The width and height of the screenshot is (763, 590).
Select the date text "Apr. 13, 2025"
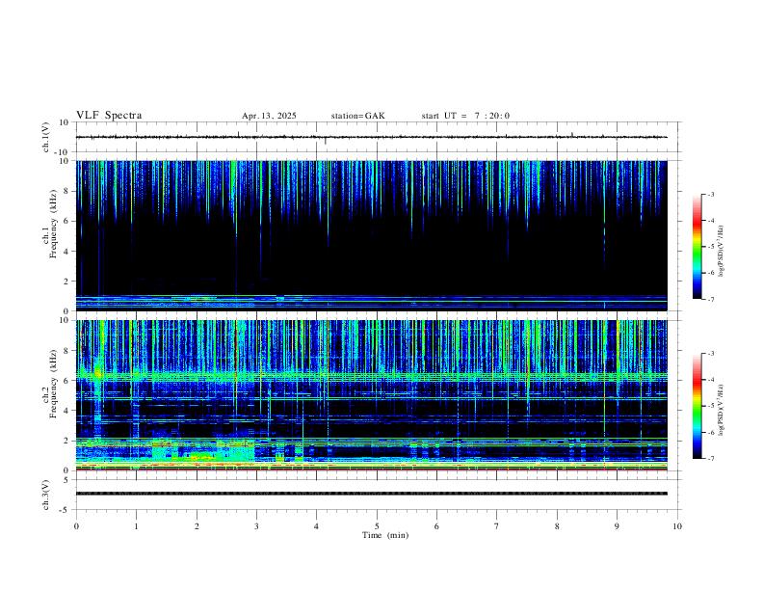[x=269, y=116]
